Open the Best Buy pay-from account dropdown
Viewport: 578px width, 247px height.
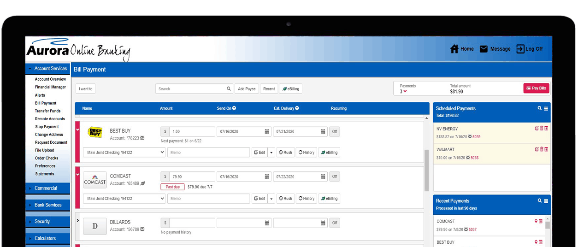tap(124, 153)
